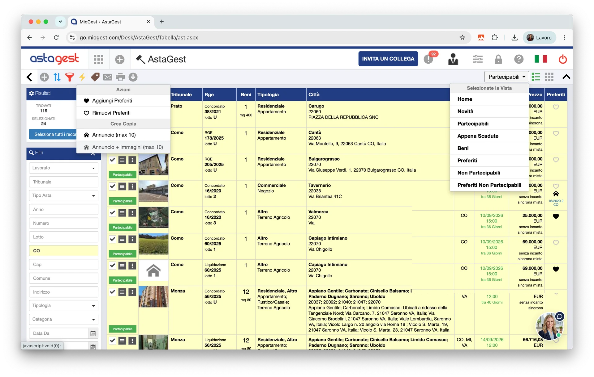594x377 pixels.
Task: Expand the Tipo Asta filter dropdown
Action: [x=64, y=195]
